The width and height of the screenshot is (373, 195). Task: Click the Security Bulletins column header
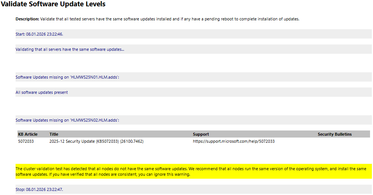(x=334, y=134)
